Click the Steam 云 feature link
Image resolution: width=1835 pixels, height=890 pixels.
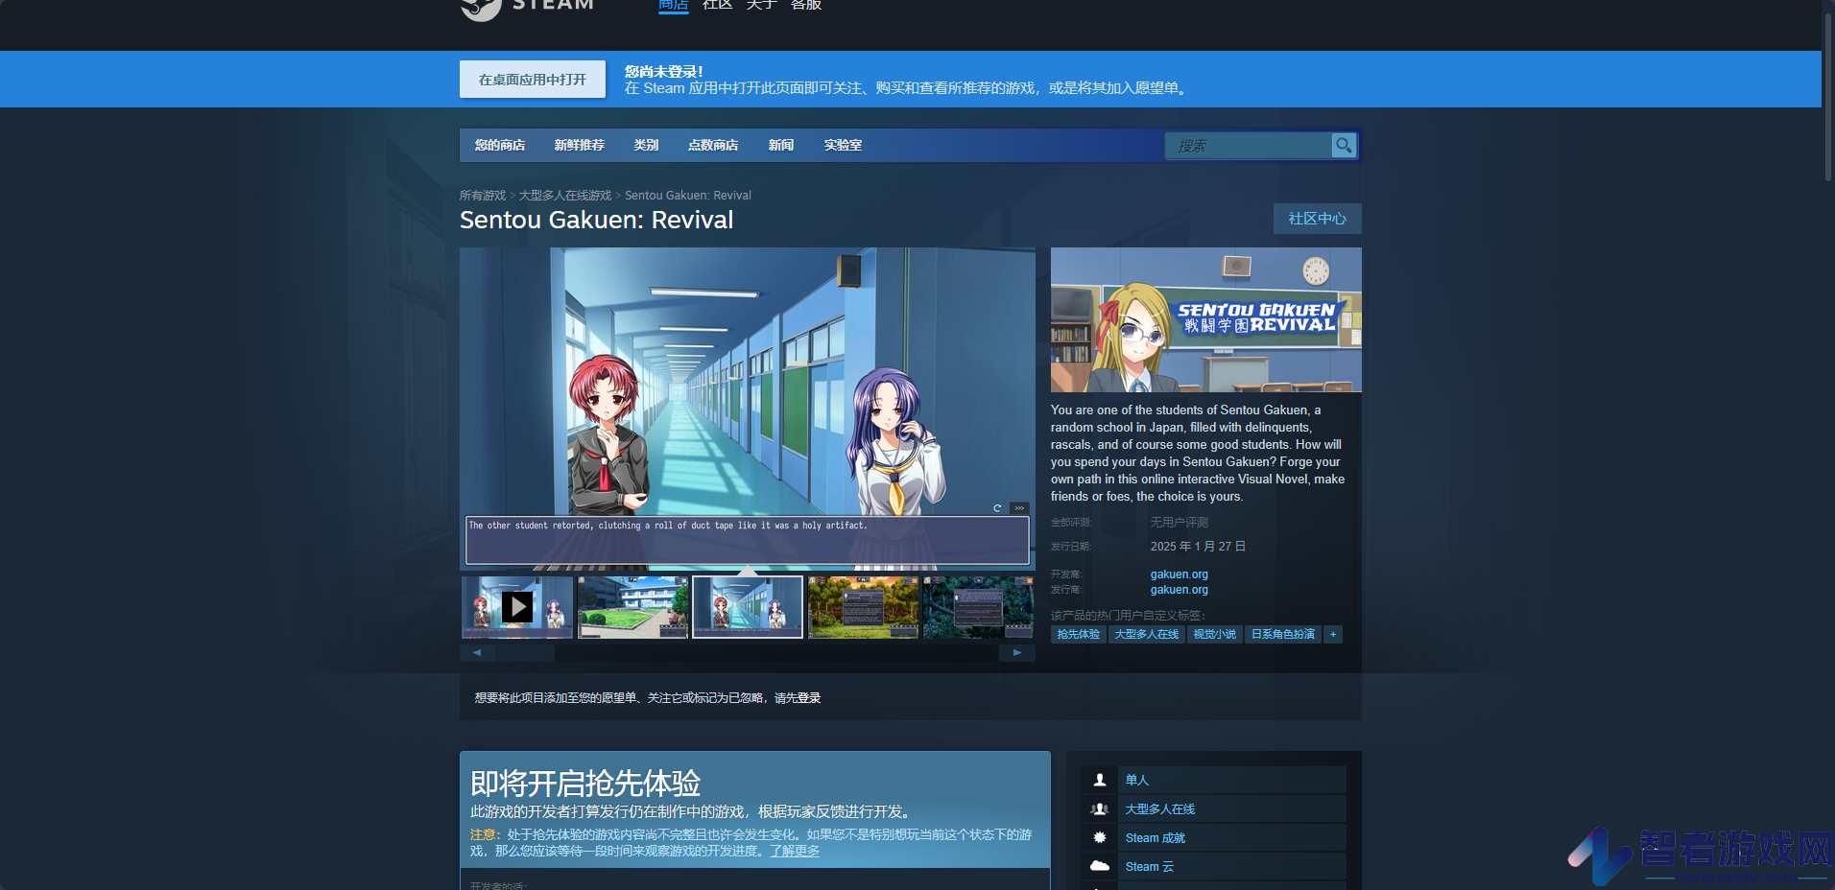[1150, 866]
